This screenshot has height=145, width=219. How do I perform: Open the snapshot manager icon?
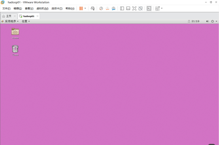(x=113, y=9)
